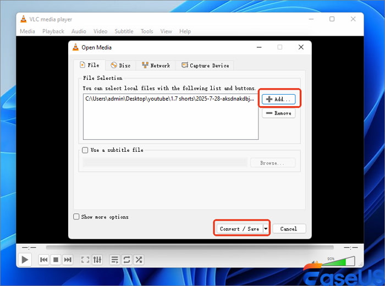The height and width of the screenshot is (286, 385).
Task: Show the playlist view
Action: pyautogui.click(x=114, y=260)
